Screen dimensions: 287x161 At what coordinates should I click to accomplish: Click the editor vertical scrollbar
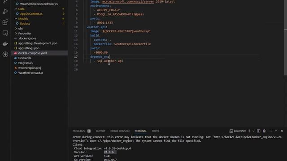point(285,38)
